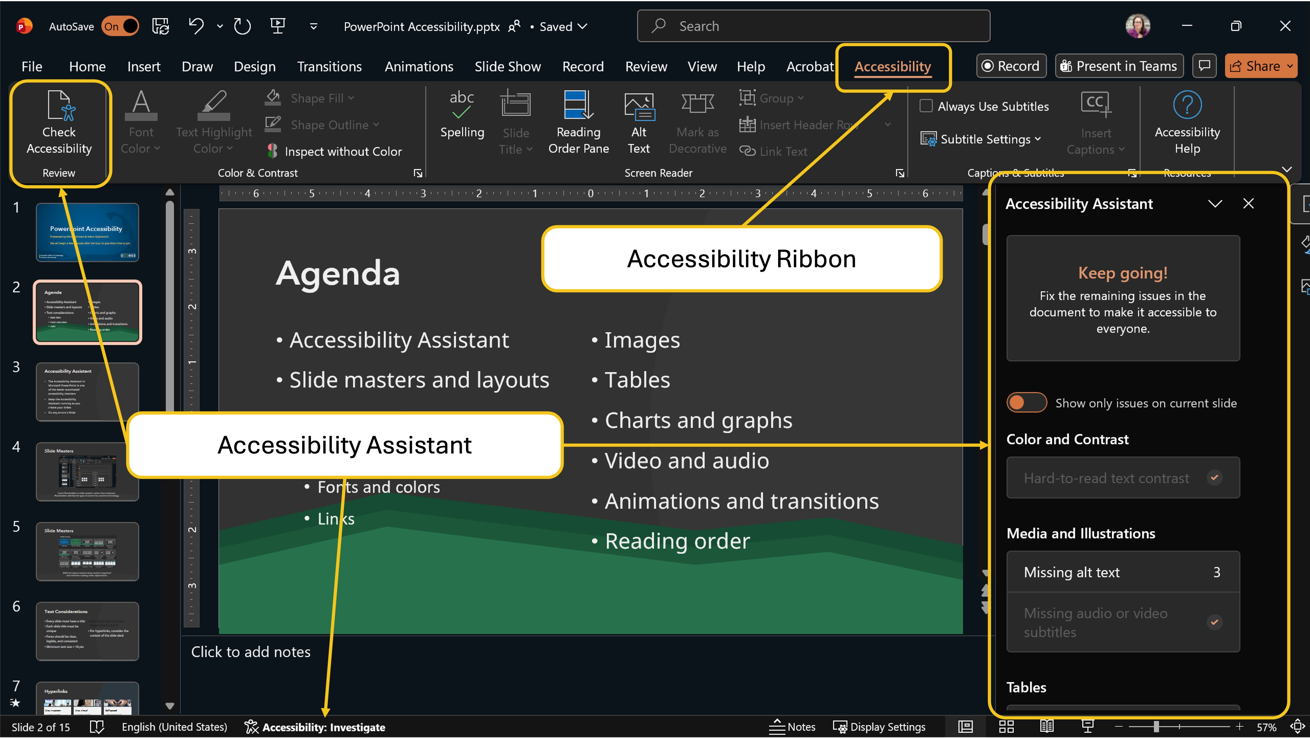Click the Notes button in status bar
This screenshot has width=1310, height=738.
792,727
